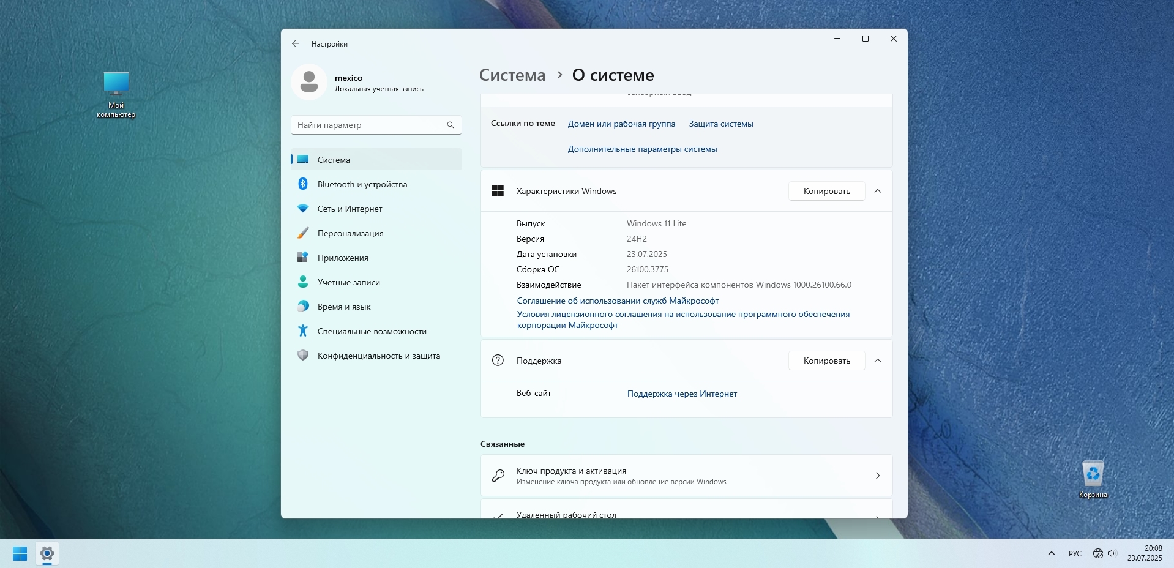Click the search magnifier icon
The height and width of the screenshot is (568, 1174).
pyautogui.click(x=451, y=125)
